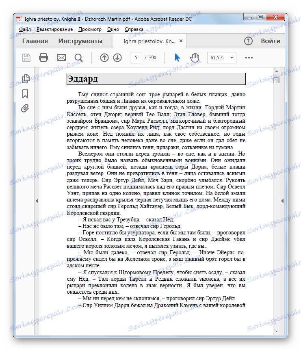The height and width of the screenshot is (351, 301).
Task: Send file by email envelope icon
Action: coord(61,58)
